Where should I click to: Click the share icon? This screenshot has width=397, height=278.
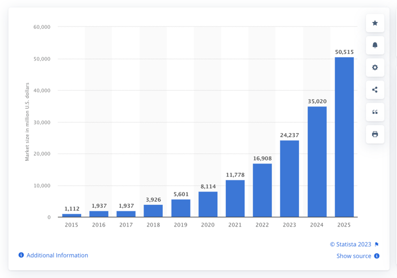tap(375, 89)
